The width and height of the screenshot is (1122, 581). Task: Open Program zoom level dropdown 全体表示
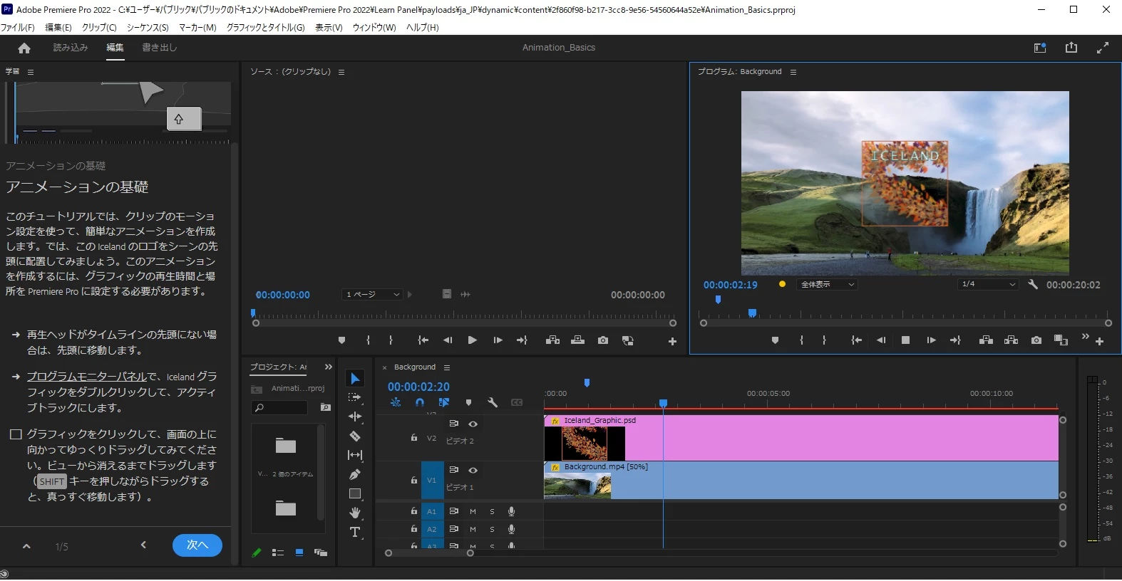[826, 284]
